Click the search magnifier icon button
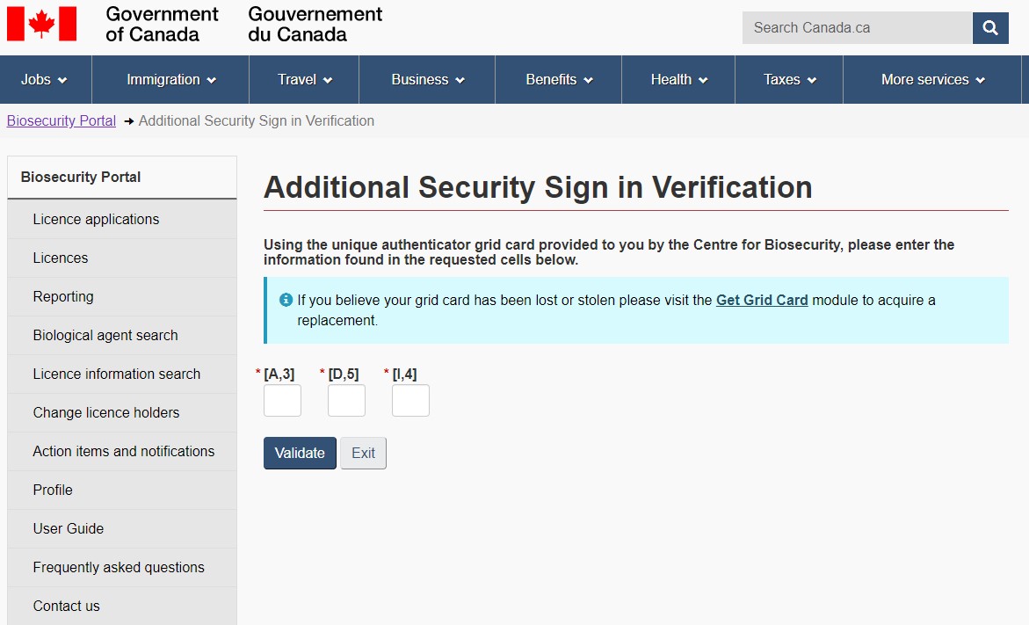This screenshot has height=625, width=1029. (x=990, y=28)
